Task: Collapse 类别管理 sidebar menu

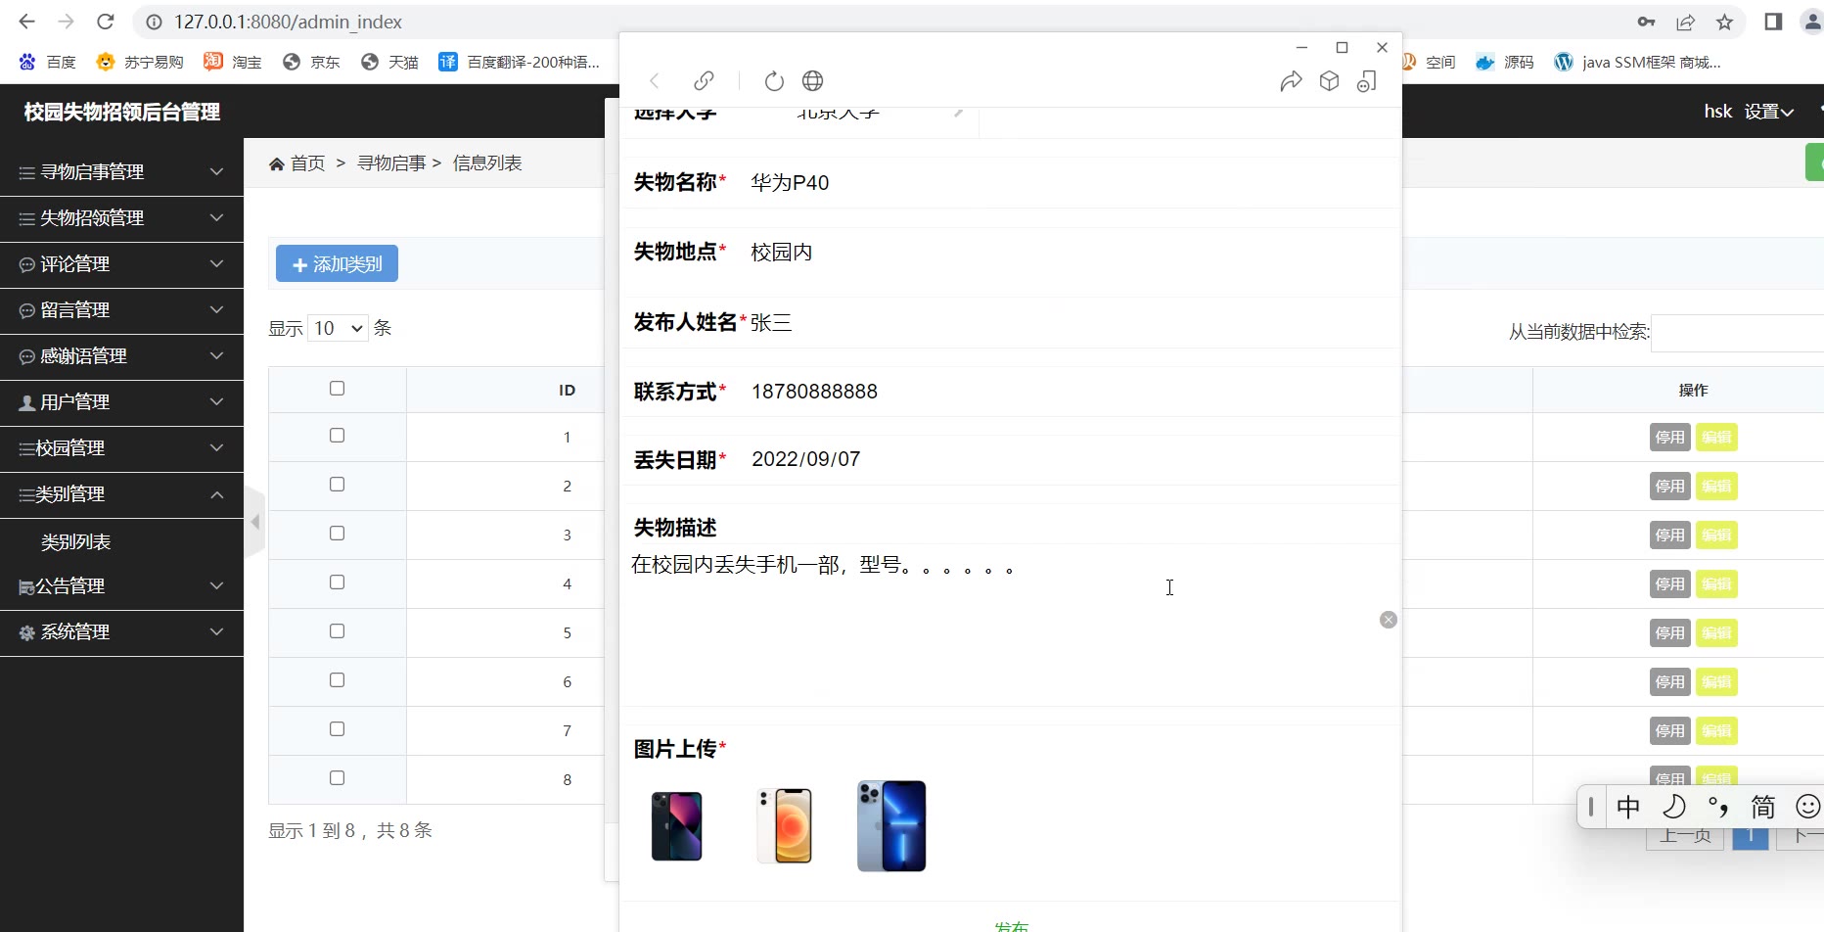Action: click(121, 494)
